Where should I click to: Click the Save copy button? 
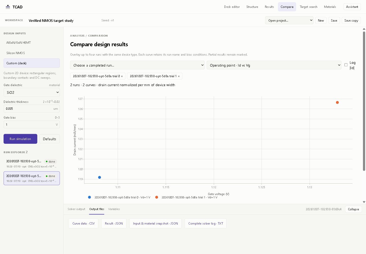pos(351,20)
